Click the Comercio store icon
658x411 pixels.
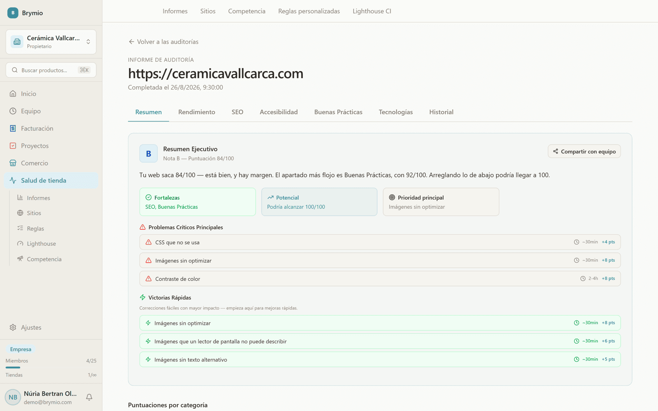click(x=13, y=163)
